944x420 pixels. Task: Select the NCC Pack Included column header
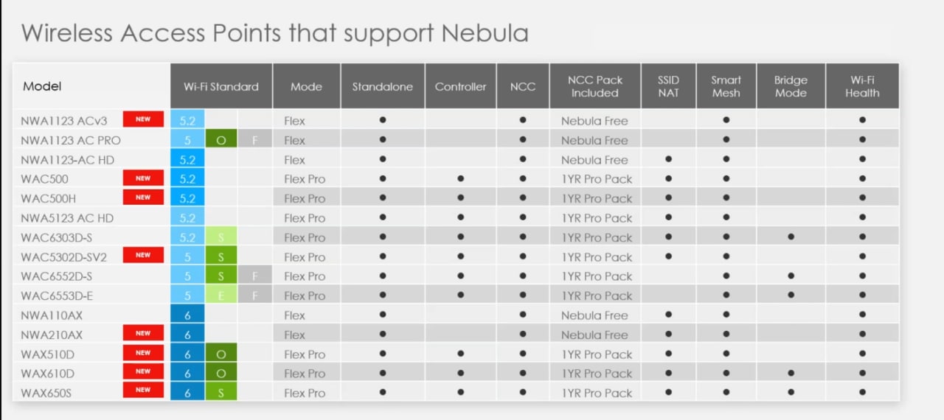click(x=594, y=86)
